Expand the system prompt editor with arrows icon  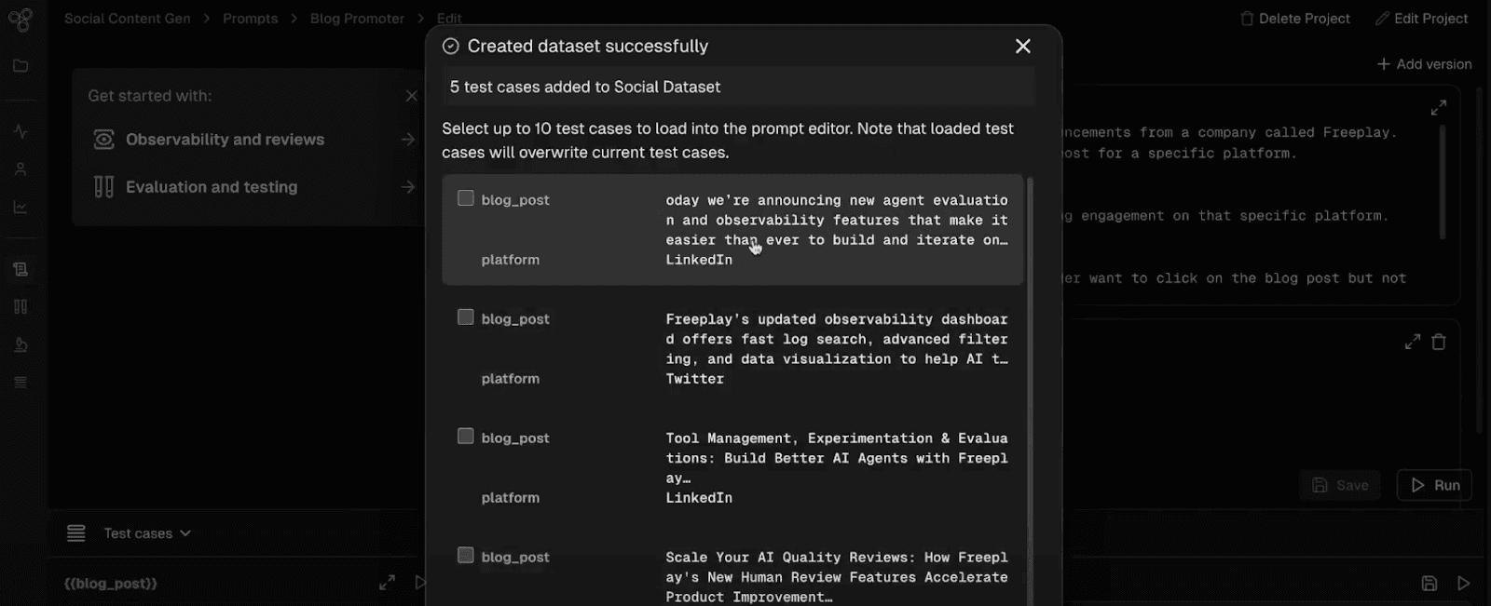1438,108
